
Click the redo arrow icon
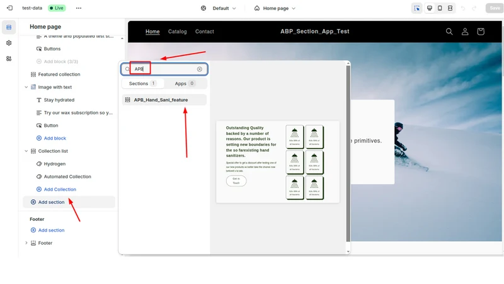click(x=474, y=8)
